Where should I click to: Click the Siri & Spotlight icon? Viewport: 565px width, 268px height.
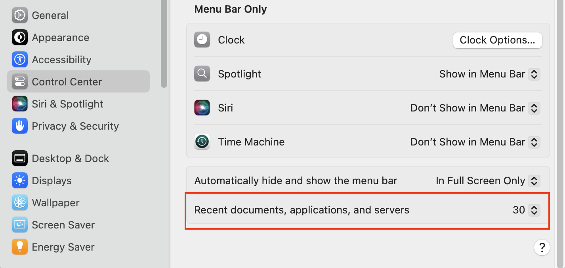[x=20, y=104]
